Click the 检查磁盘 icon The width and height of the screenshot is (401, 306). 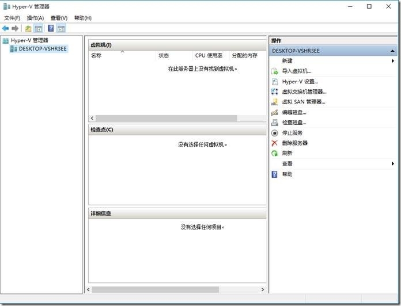pyautogui.click(x=275, y=123)
